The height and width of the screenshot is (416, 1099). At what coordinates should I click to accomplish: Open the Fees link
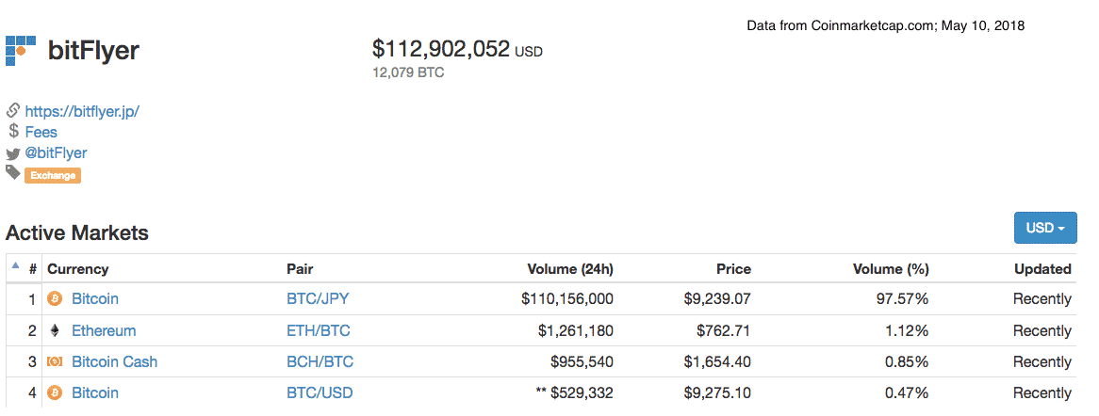pyautogui.click(x=41, y=133)
